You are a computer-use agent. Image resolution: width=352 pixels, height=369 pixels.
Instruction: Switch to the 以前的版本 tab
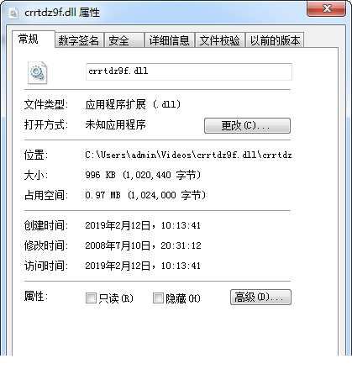click(275, 40)
